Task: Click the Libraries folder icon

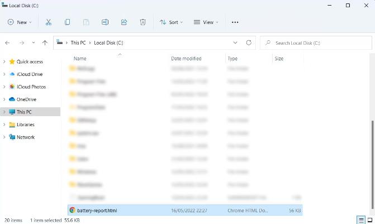Action: click(x=12, y=125)
